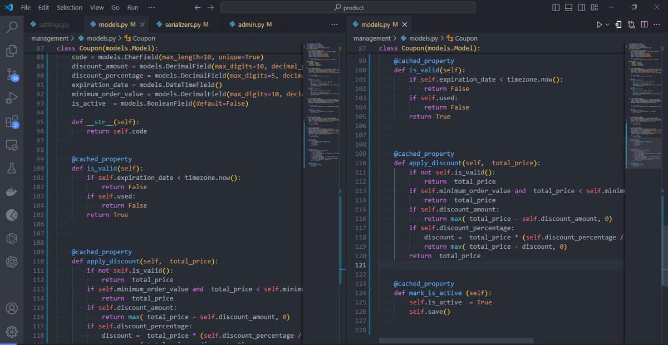The width and height of the screenshot is (668, 345).
Task: Click Coupon breadcrumb in right editor
Action: coord(461,38)
